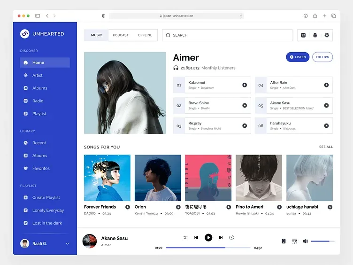Image resolution: width=353 pixels, height=265 pixels.
Task: Open the Forever Friends album cover
Action: (x=107, y=178)
